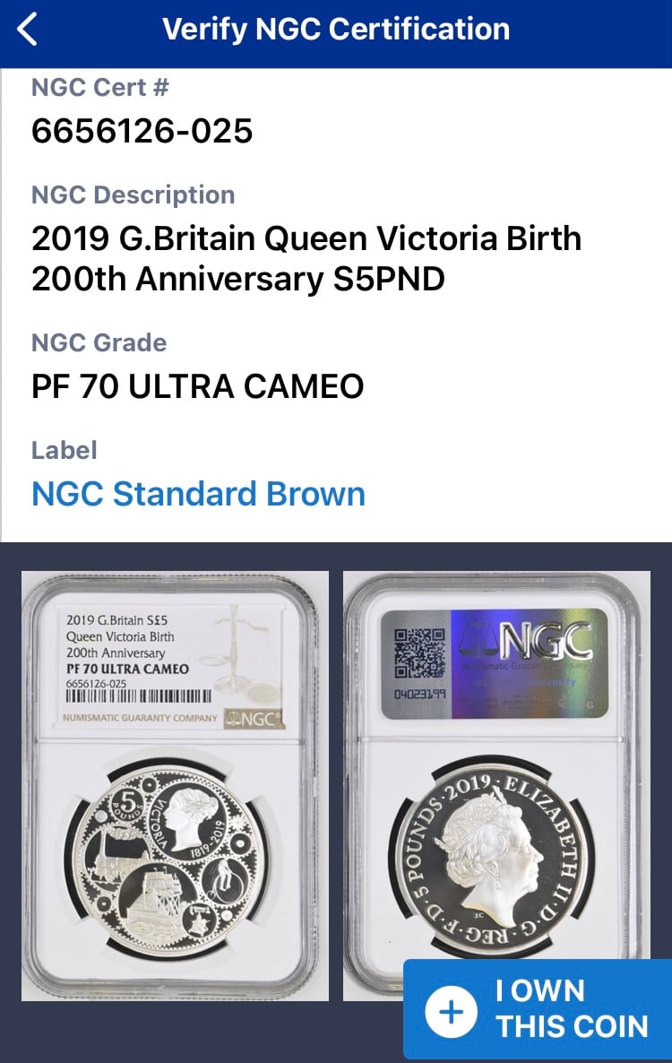The image size is (672, 1063).
Task: Tap the barcode on the slab label
Action: click(x=138, y=697)
